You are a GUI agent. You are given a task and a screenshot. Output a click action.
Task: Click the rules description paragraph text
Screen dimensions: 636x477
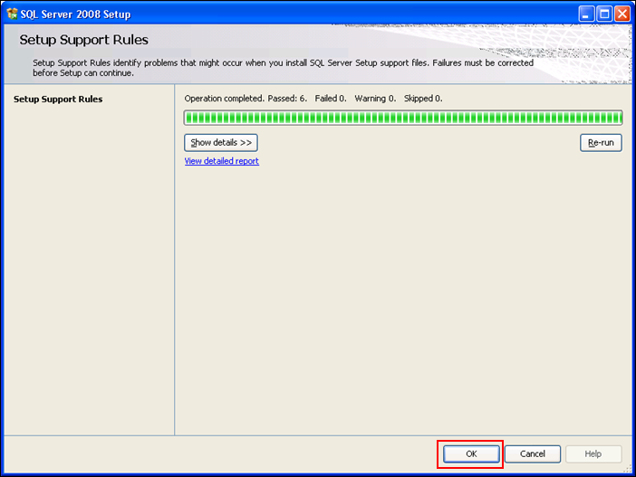point(283,68)
